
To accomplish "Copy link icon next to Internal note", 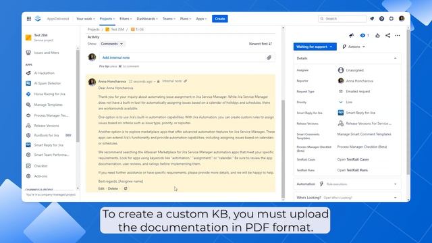I will tap(186, 81).
